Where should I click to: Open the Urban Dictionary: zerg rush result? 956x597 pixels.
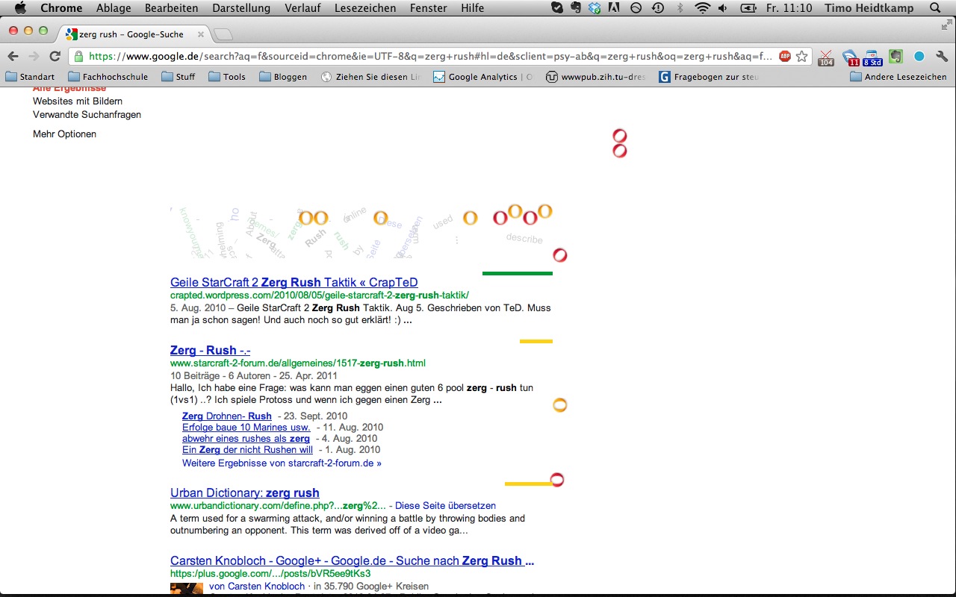coord(245,493)
